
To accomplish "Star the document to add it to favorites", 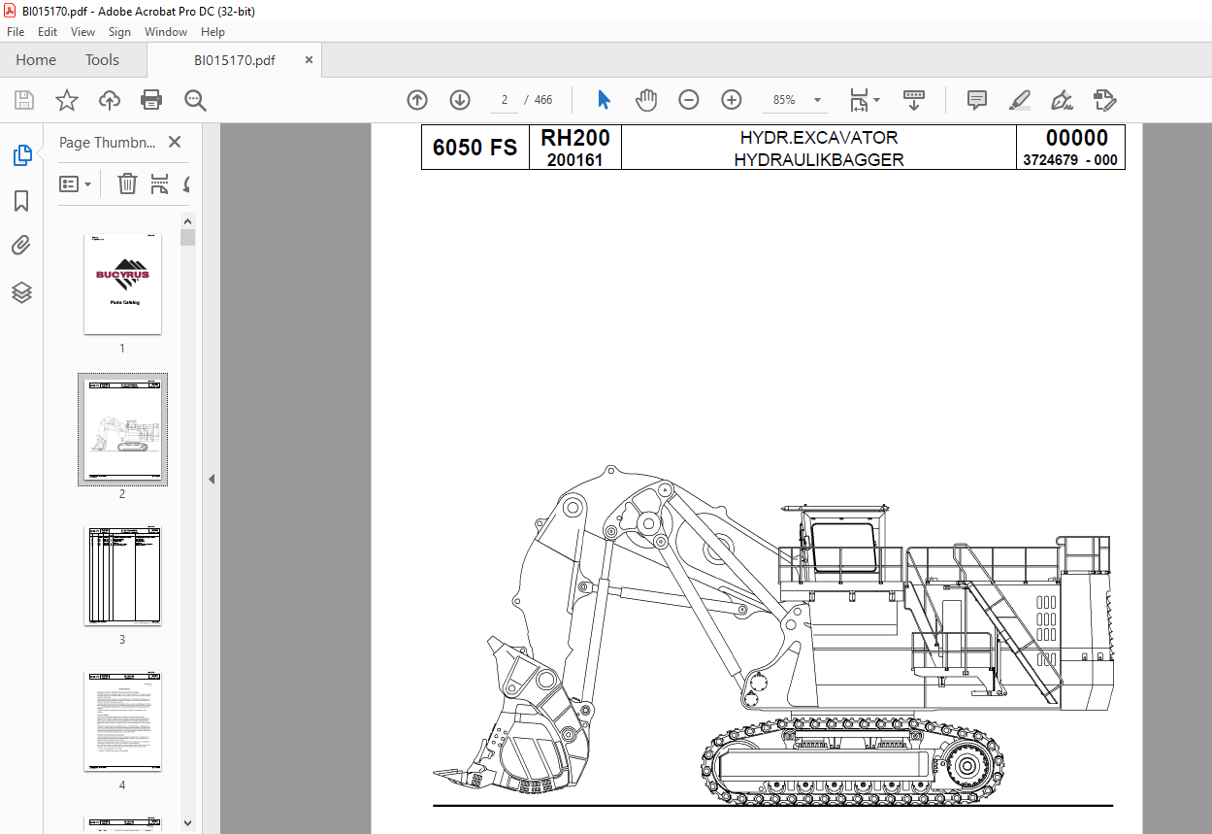I will click(x=67, y=100).
